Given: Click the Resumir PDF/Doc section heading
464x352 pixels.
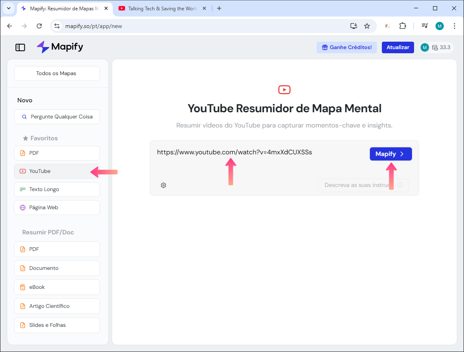Looking at the screenshot, I should 48,232.
